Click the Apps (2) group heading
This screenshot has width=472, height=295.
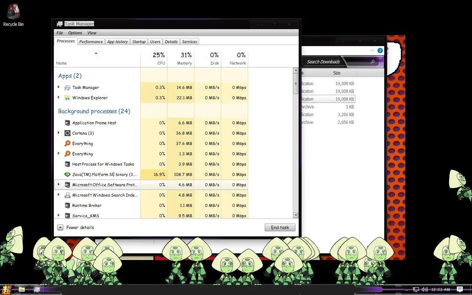point(70,76)
